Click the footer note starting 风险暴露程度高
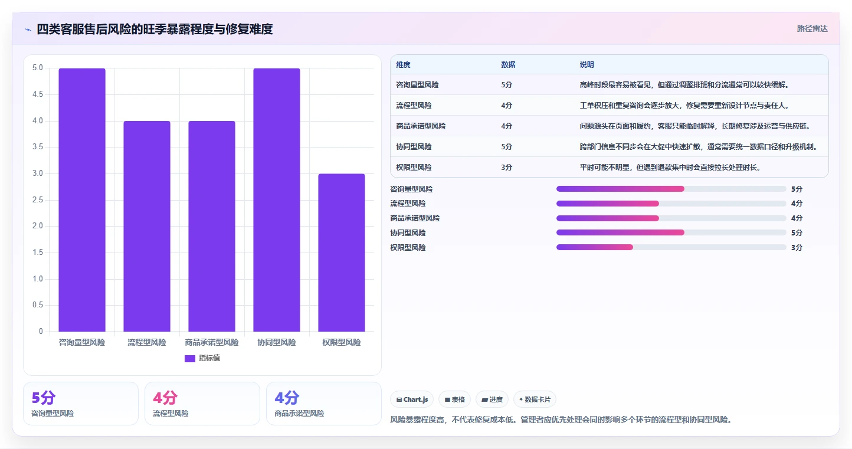The height and width of the screenshot is (449, 852). click(x=561, y=420)
